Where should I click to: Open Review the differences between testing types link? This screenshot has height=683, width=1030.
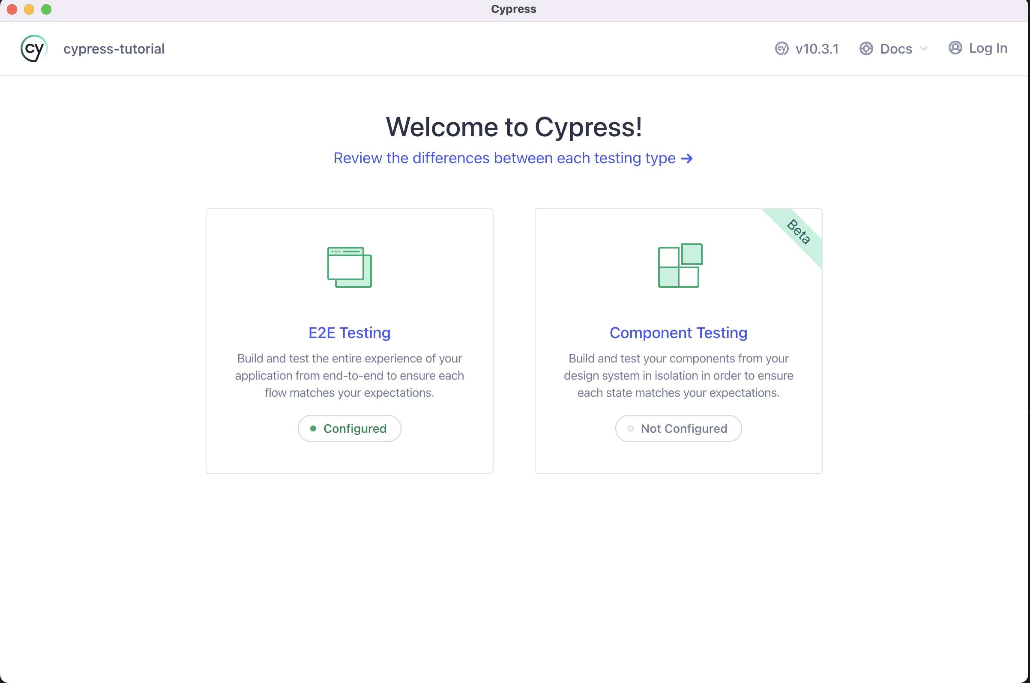tap(513, 158)
